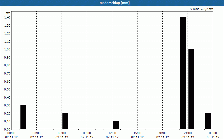Click the 0,00 value on the y-axis
224x140 pixels.
tap(7, 129)
